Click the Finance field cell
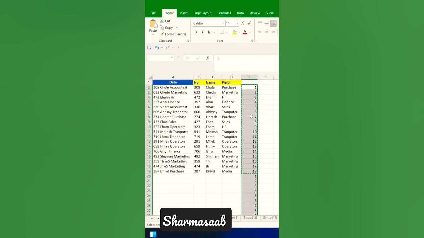424x238 pixels. (x=231, y=102)
